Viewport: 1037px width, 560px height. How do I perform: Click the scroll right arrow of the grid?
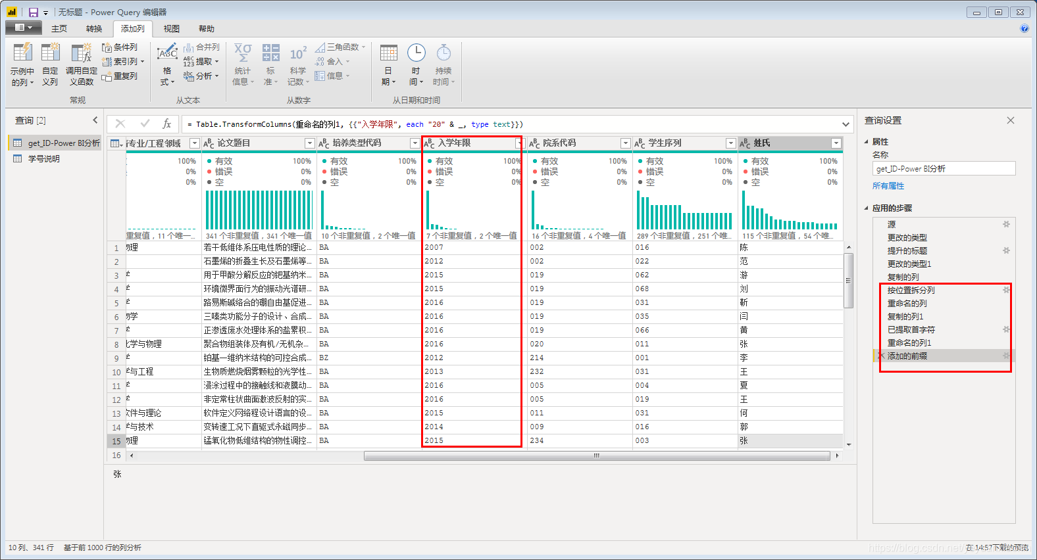coord(837,455)
